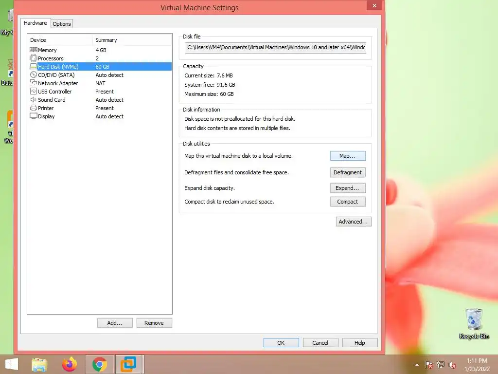Click the Compact button
This screenshot has height=374, width=498.
coord(348,202)
